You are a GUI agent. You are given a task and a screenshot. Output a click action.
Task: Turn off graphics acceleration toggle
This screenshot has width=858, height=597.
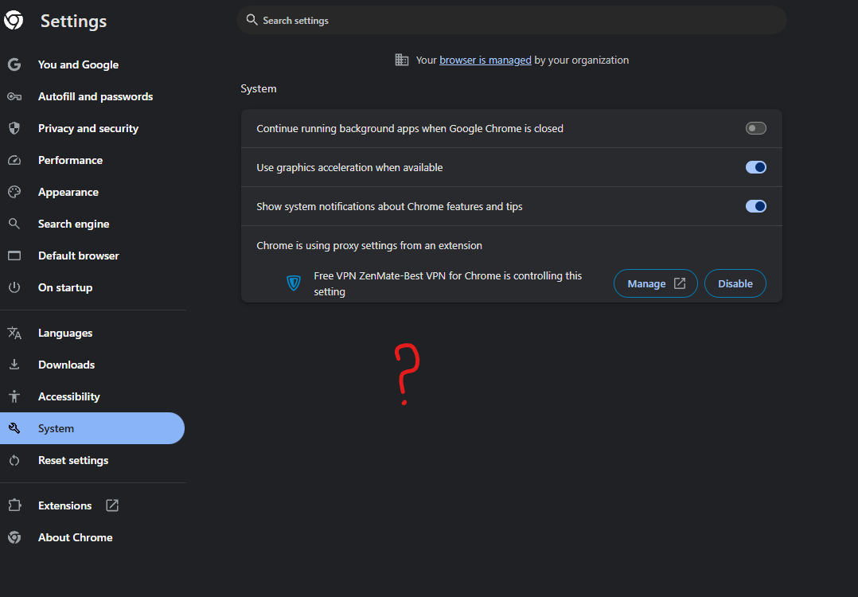pyautogui.click(x=755, y=167)
